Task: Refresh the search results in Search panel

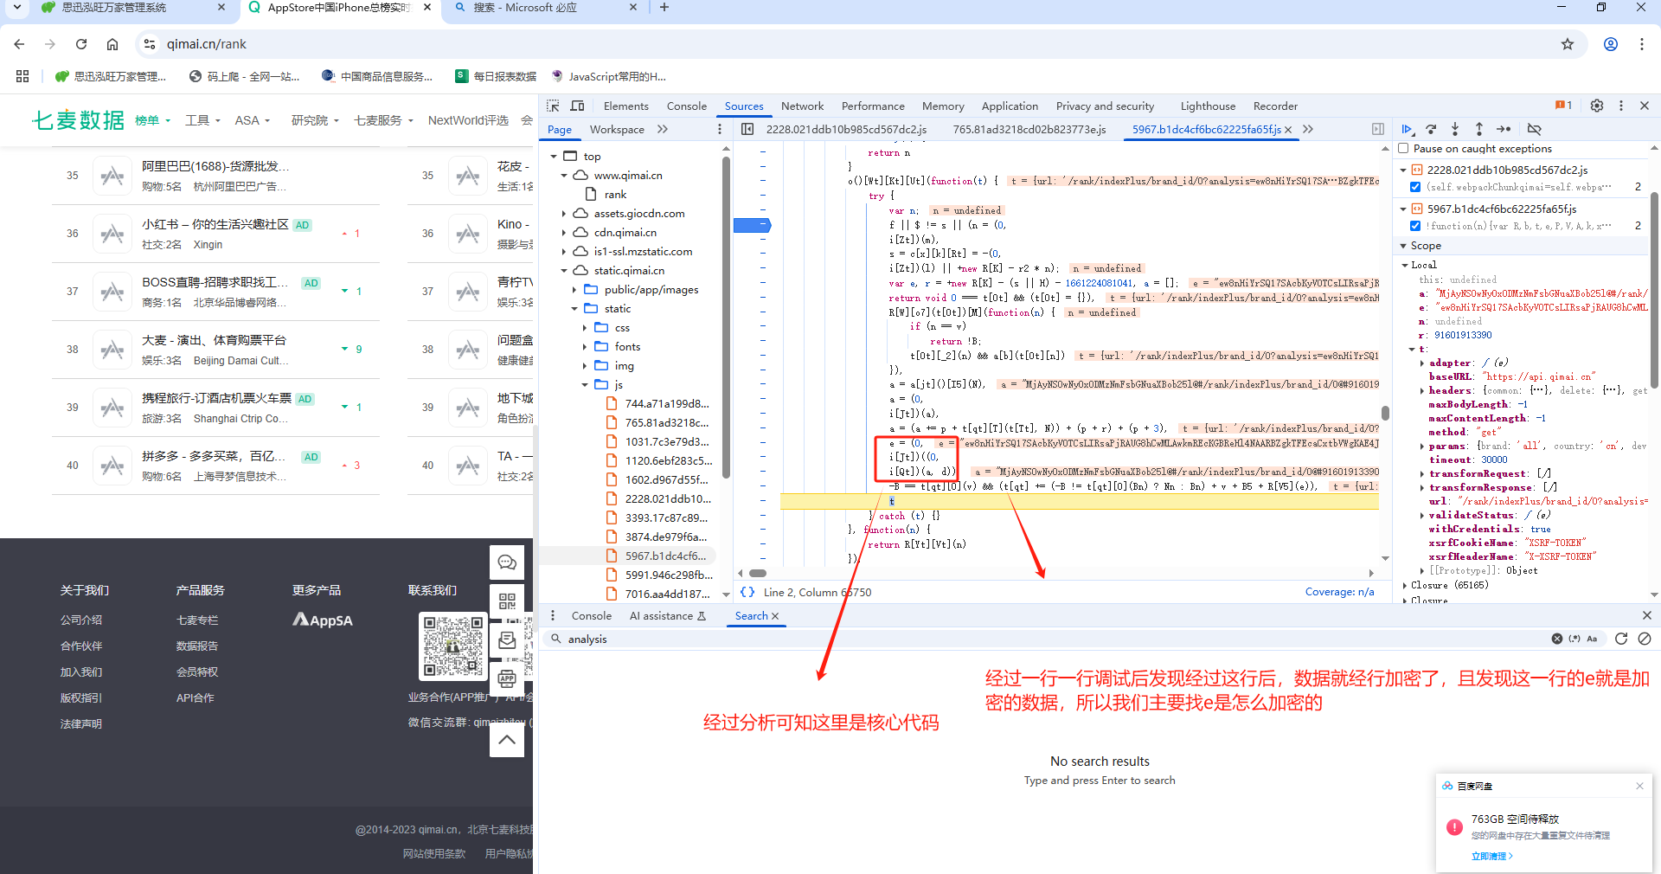Action: click(1621, 639)
